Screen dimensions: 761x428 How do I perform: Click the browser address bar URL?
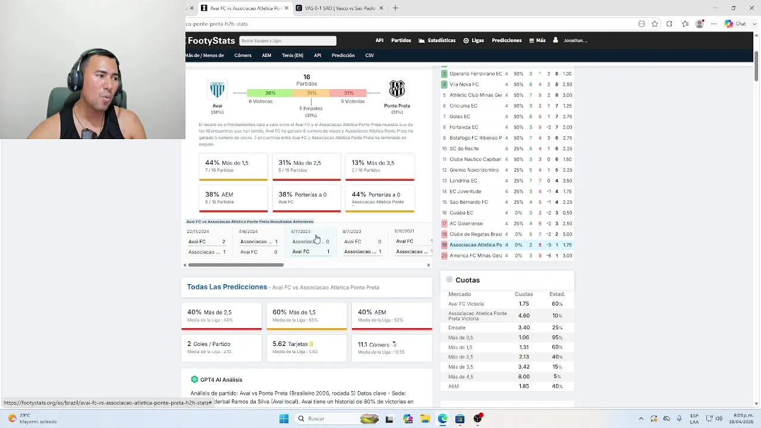pyautogui.click(x=217, y=24)
